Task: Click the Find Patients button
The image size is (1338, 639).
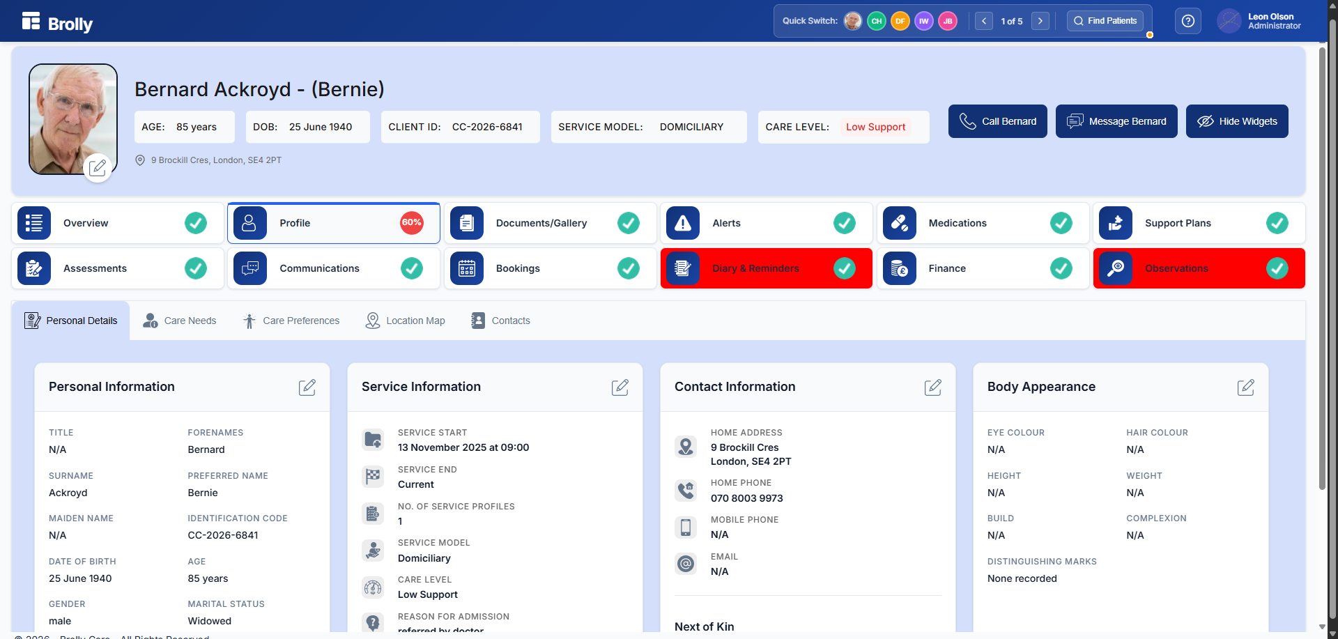Action: 1105,21
